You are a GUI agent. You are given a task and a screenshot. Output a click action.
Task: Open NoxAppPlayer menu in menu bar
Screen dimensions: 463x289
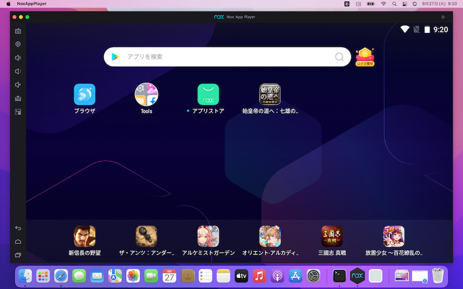point(32,4)
